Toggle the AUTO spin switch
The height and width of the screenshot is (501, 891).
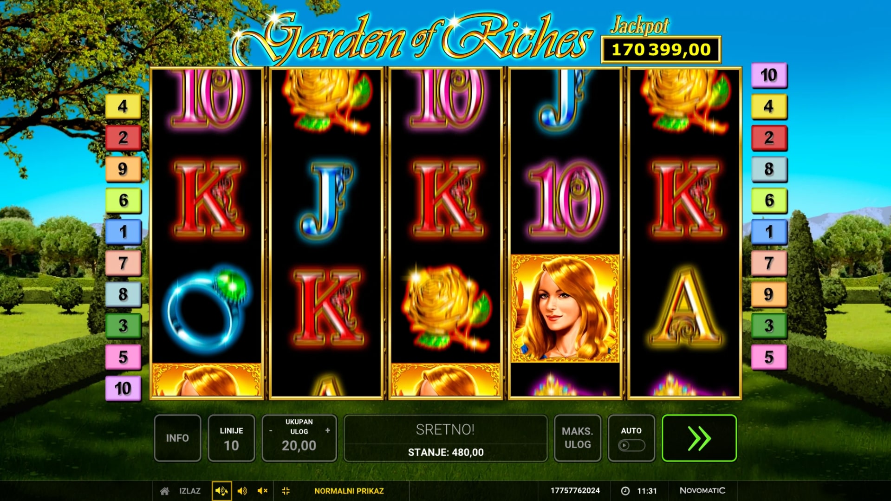[631, 445]
